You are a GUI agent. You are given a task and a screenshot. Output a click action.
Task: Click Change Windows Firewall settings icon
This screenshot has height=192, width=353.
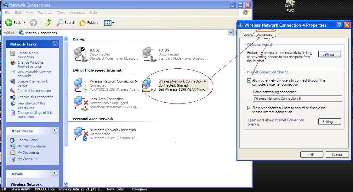13,63
